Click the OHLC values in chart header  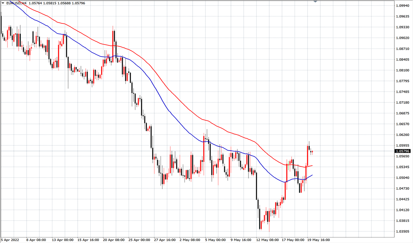[57, 3]
